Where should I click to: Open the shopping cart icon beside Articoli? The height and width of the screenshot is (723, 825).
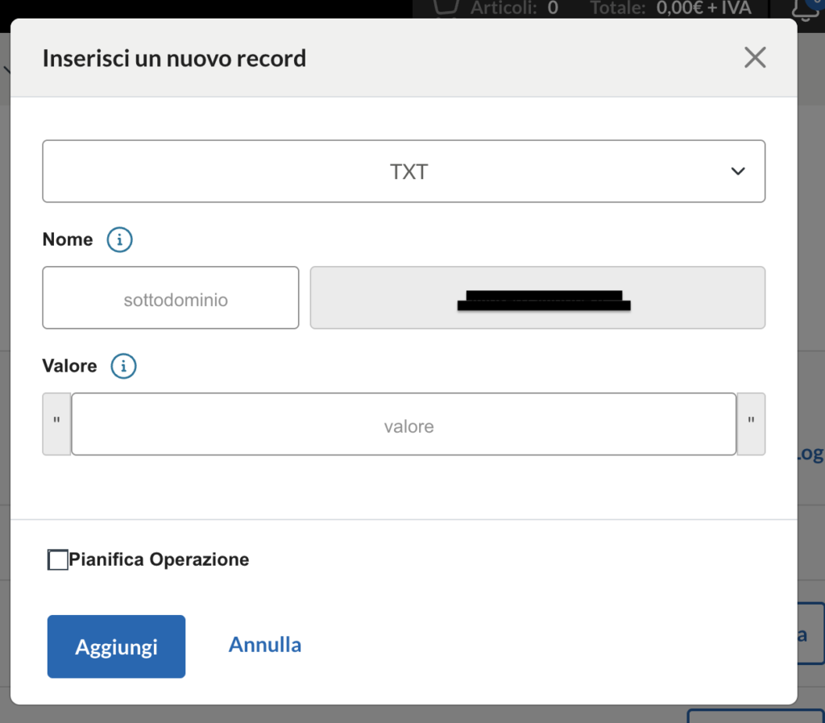pyautogui.click(x=446, y=8)
